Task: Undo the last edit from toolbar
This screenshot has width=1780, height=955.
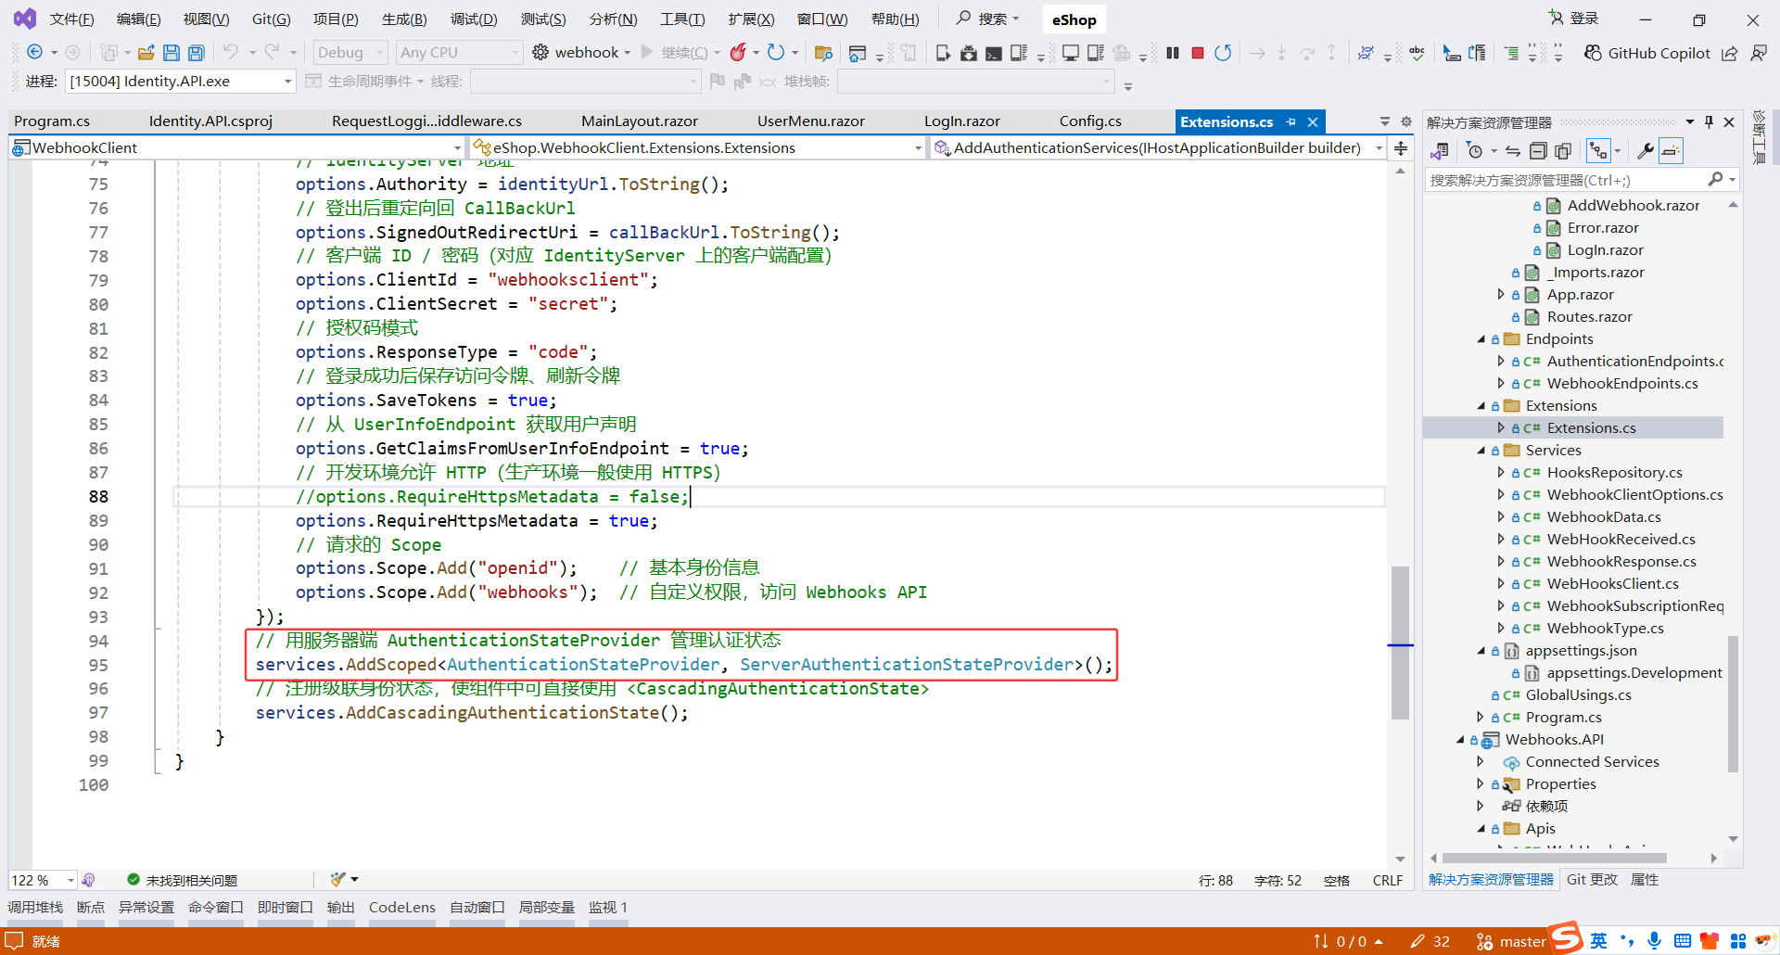Action: pyautogui.click(x=231, y=53)
